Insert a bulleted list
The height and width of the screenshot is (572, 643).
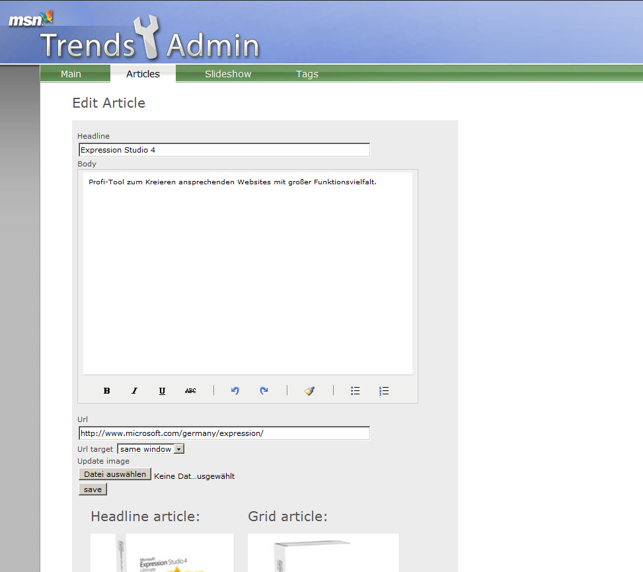point(355,390)
